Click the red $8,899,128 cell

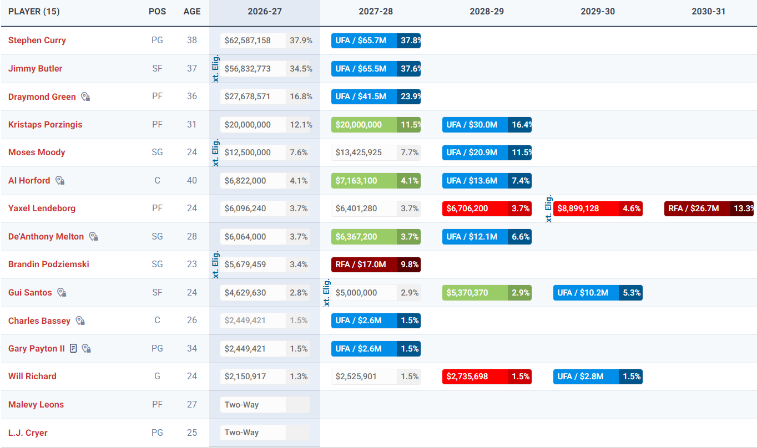tap(598, 208)
